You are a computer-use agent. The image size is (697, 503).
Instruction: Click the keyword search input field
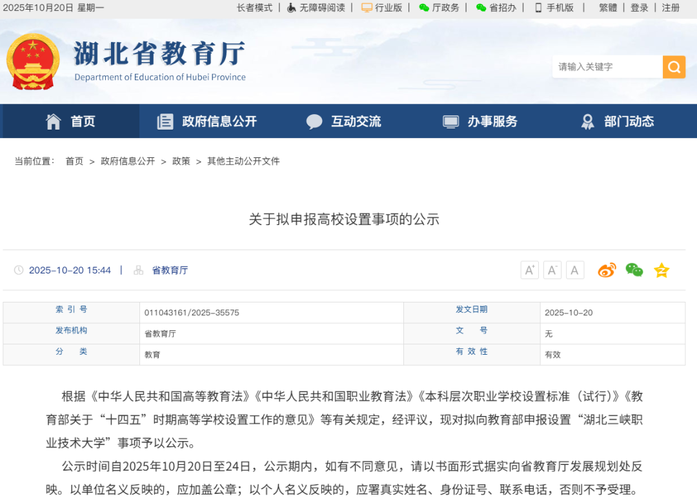click(x=607, y=67)
